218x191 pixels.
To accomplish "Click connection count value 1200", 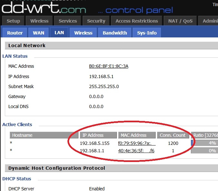I will [173, 143].
